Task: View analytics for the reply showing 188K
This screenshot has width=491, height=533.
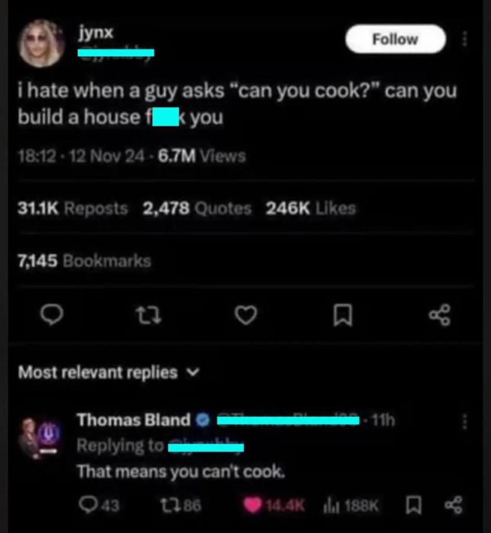Action: (351, 505)
